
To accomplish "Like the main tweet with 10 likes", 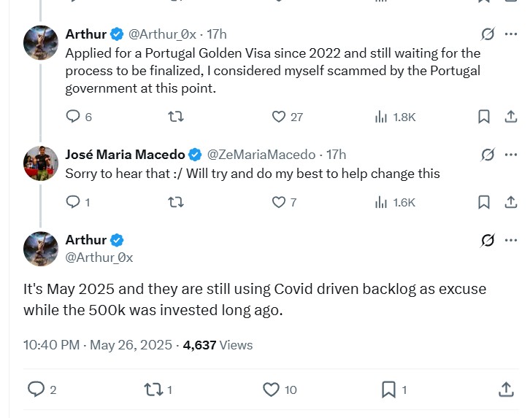I will point(272,390).
